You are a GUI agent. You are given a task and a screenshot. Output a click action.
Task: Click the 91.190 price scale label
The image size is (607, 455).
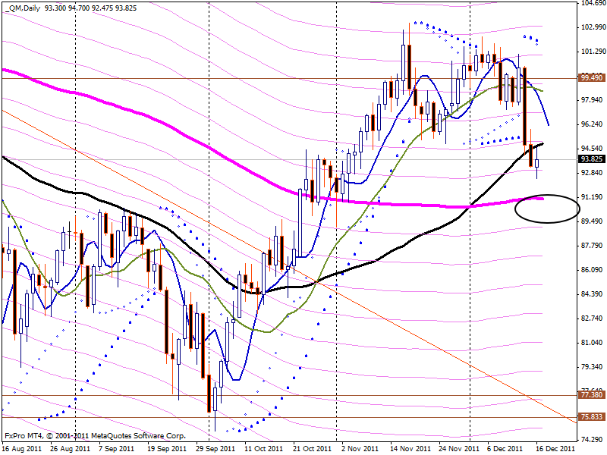pos(593,197)
